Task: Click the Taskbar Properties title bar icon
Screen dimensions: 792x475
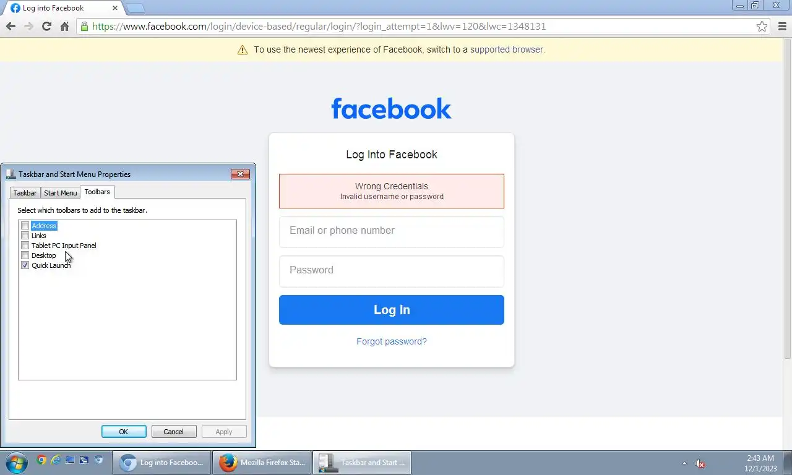Action: click(x=11, y=174)
